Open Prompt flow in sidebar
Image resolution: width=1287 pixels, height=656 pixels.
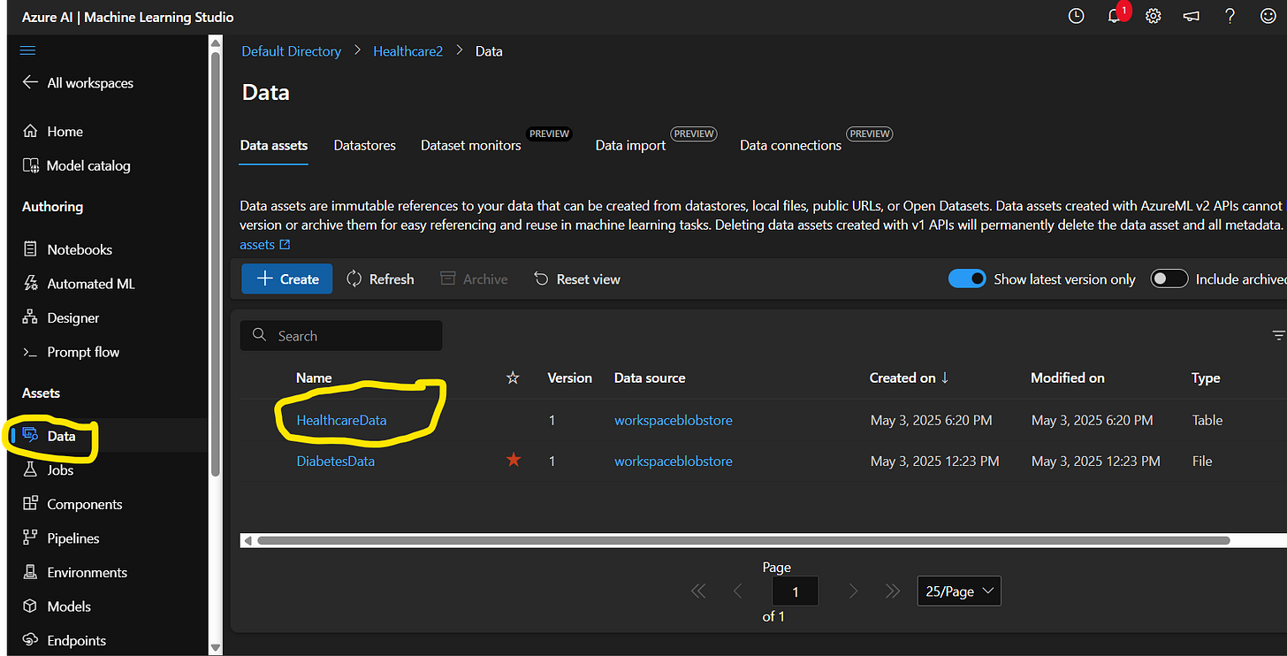71,352
